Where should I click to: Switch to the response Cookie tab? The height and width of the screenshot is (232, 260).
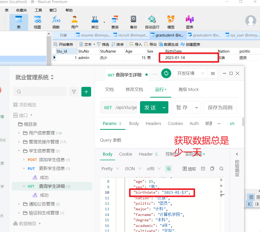click(x=126, y=154)
